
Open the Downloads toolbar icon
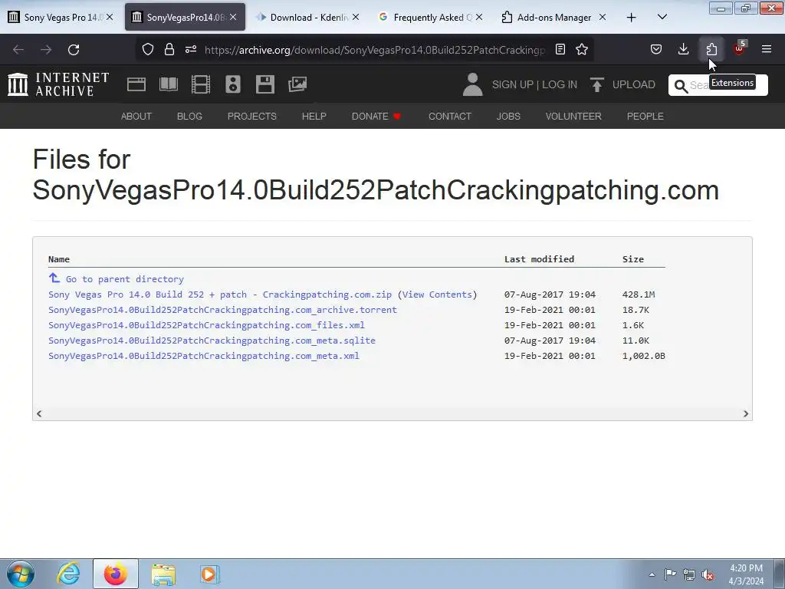(x=683, y=49)
